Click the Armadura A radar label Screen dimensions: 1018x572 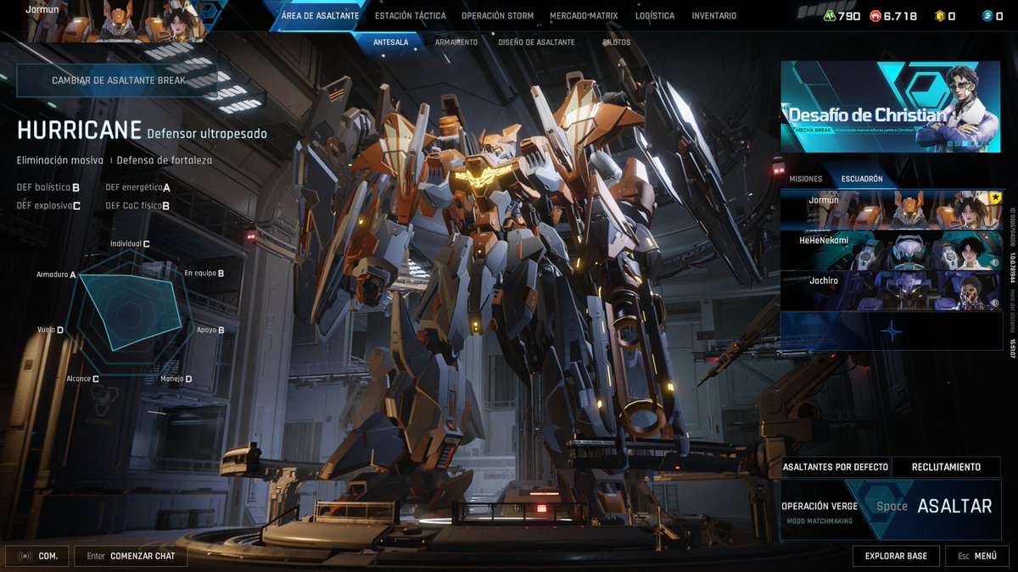pyautogui.click(x=57, y=275)
